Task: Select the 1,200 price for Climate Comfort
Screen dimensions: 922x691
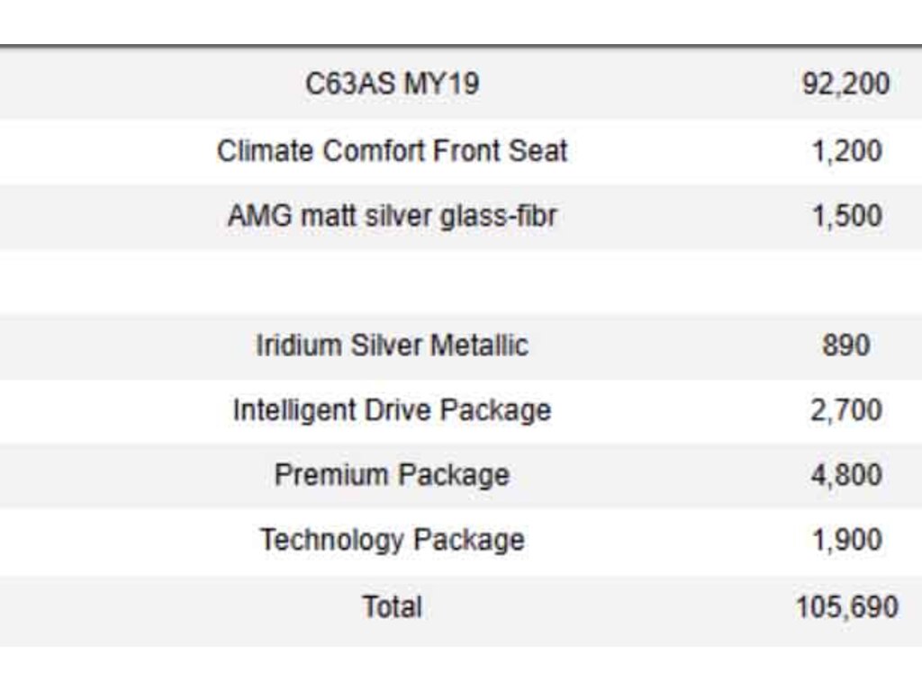Action: (x=845, y=150)
